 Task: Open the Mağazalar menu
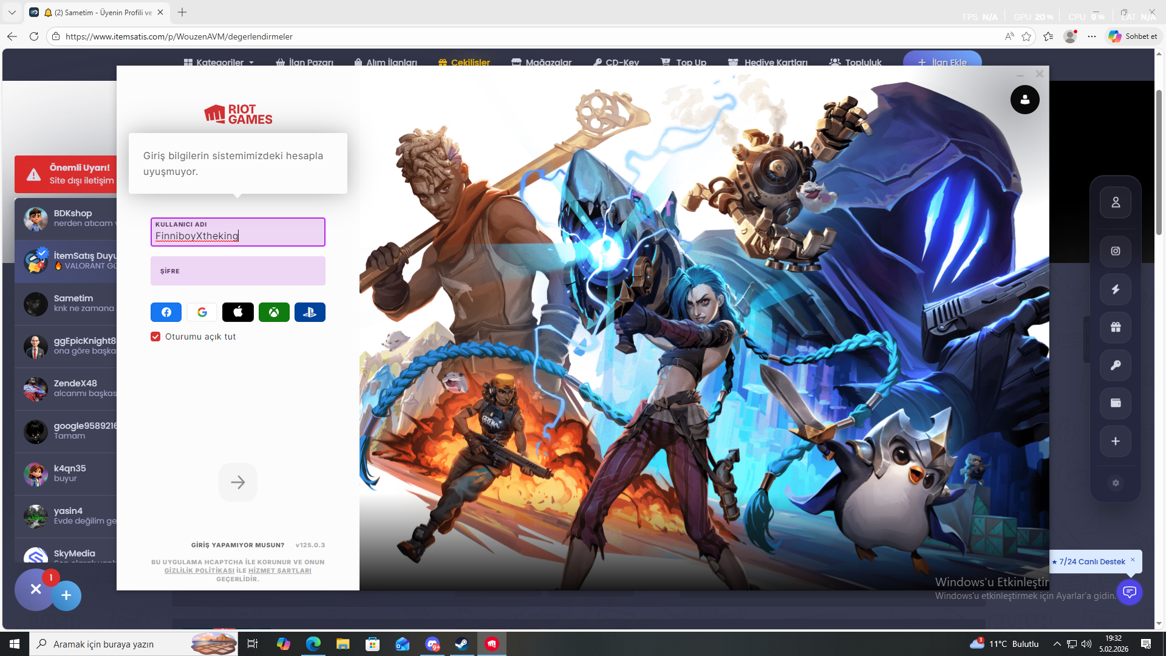click(x=542, y=63)
